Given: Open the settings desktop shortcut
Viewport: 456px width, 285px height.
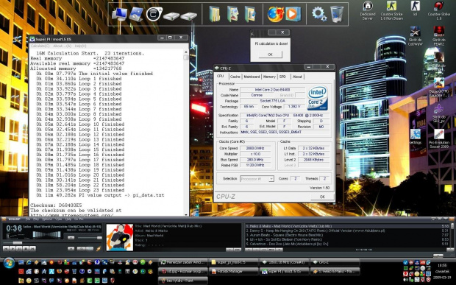Looking at the screenshot, I should click(416, 137).
